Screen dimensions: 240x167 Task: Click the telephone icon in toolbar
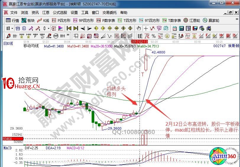click(x=18, y=28)
